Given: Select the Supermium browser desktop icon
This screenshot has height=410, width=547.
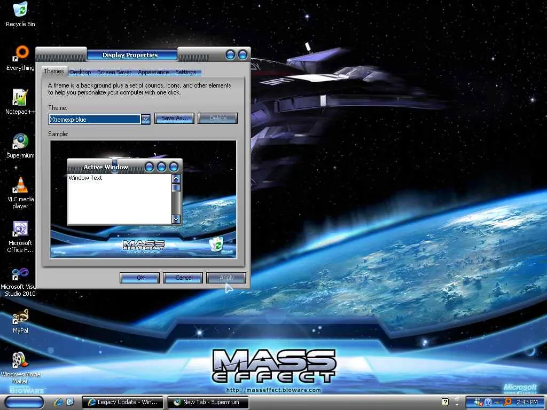Looking at the screenshot, I should pos(20,146).
